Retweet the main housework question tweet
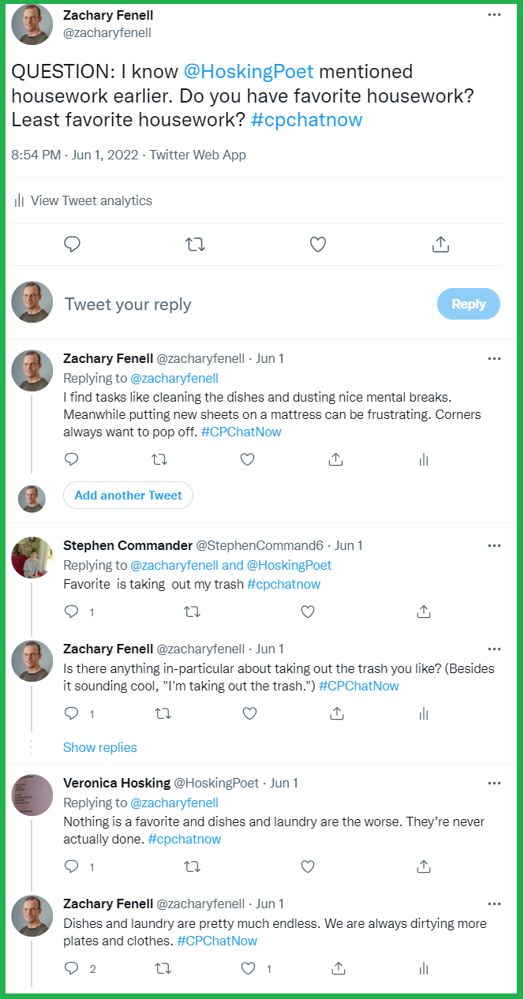 tap(195, 245)
